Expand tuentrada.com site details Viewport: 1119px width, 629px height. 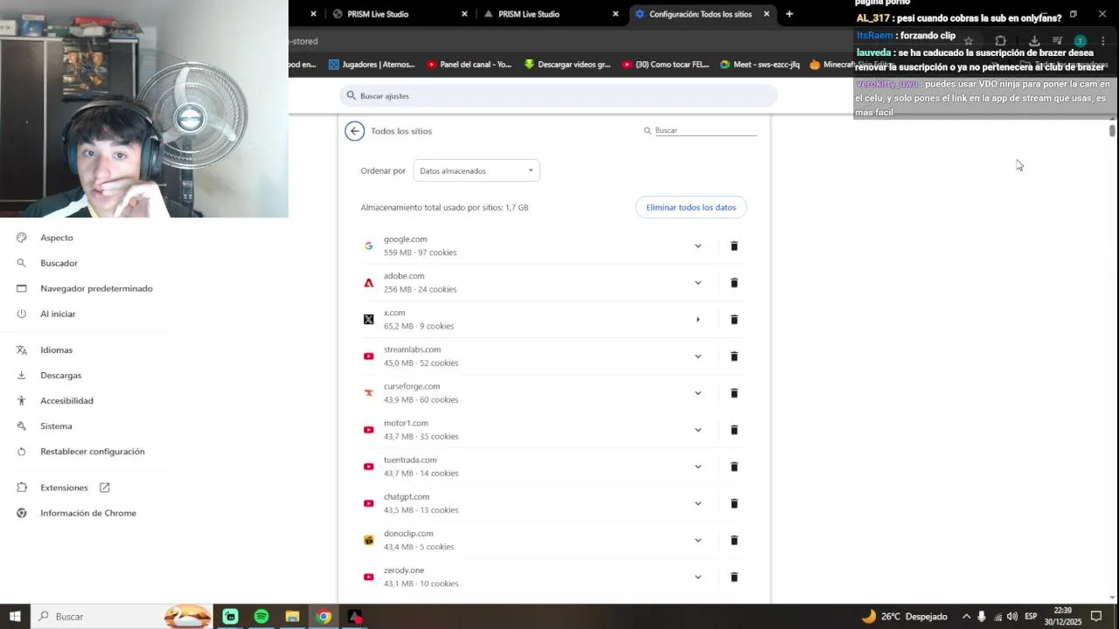tap(698, 467)
